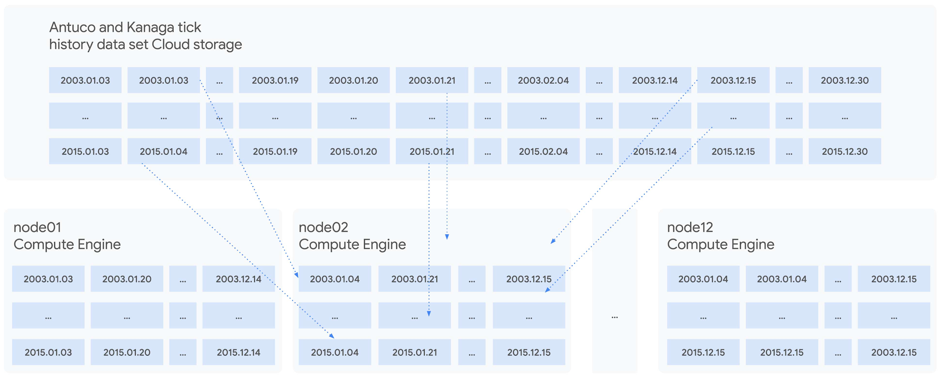Click 2015.01.20 cell in Cloud storage
The image size is (943, 378).
coord(354,151)
